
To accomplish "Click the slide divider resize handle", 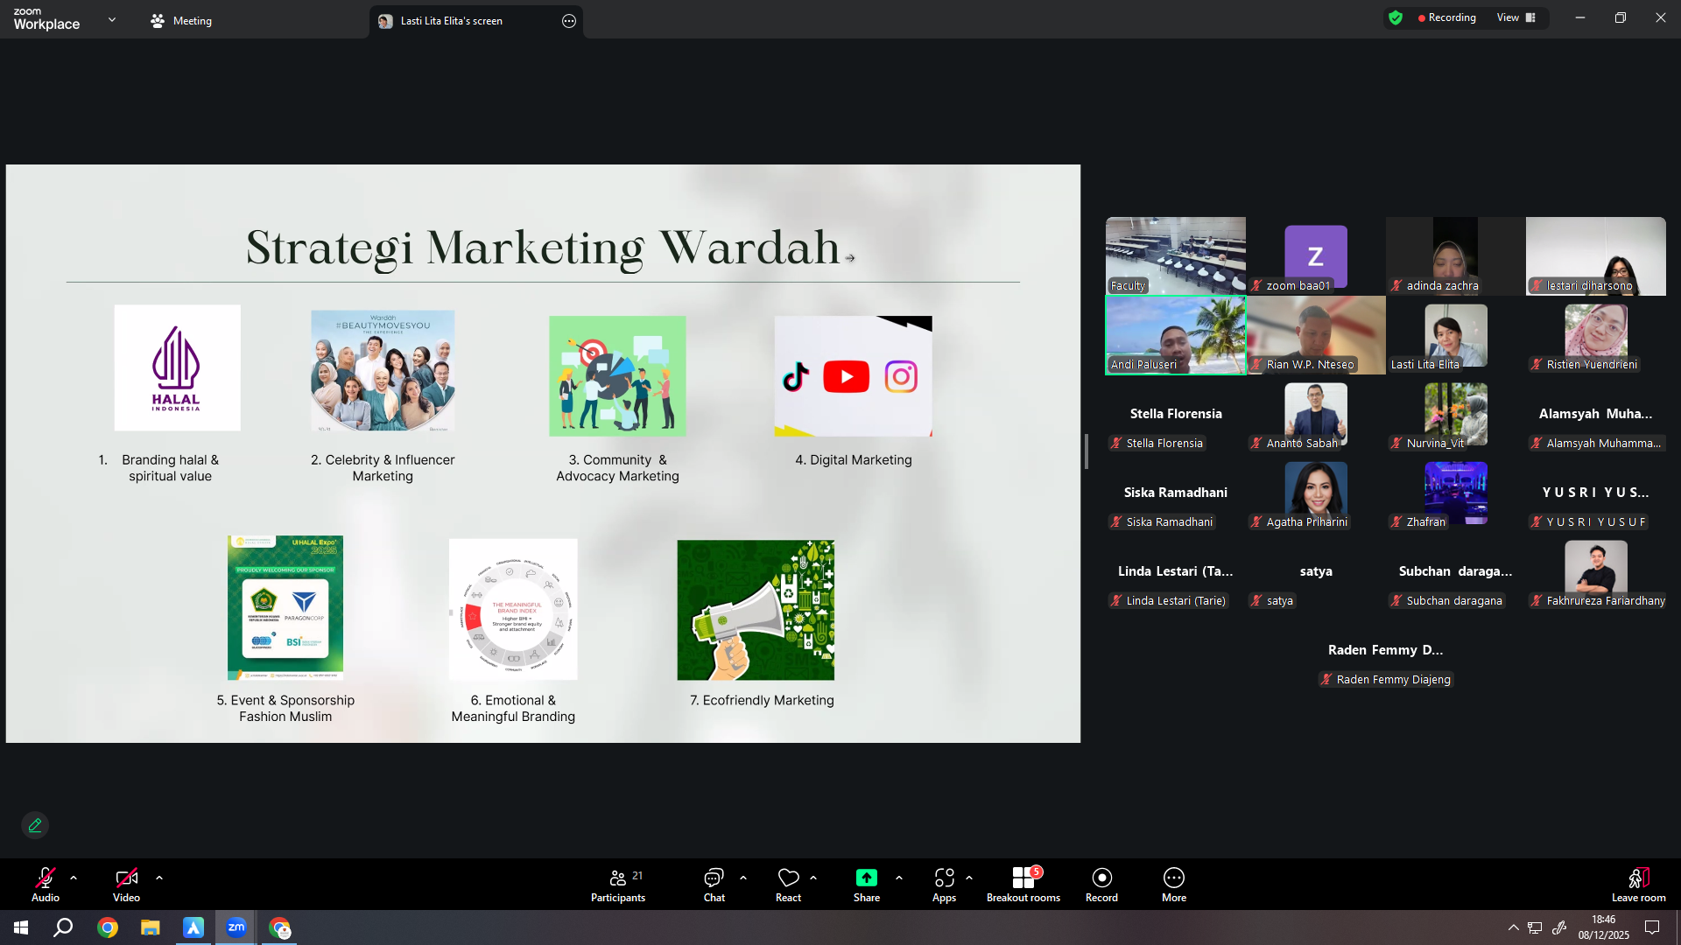I will 1087,451.
